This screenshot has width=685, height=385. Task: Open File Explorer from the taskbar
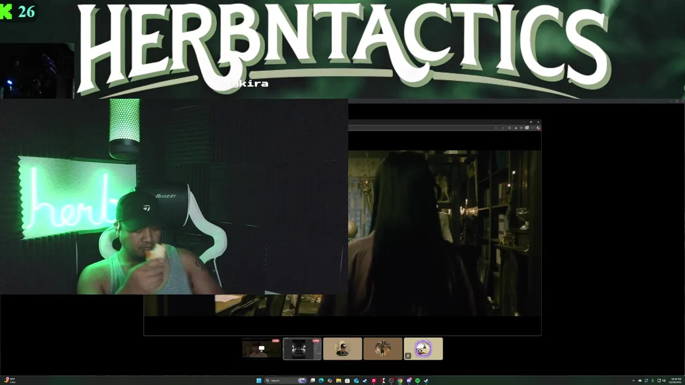(x=339, y=381)
